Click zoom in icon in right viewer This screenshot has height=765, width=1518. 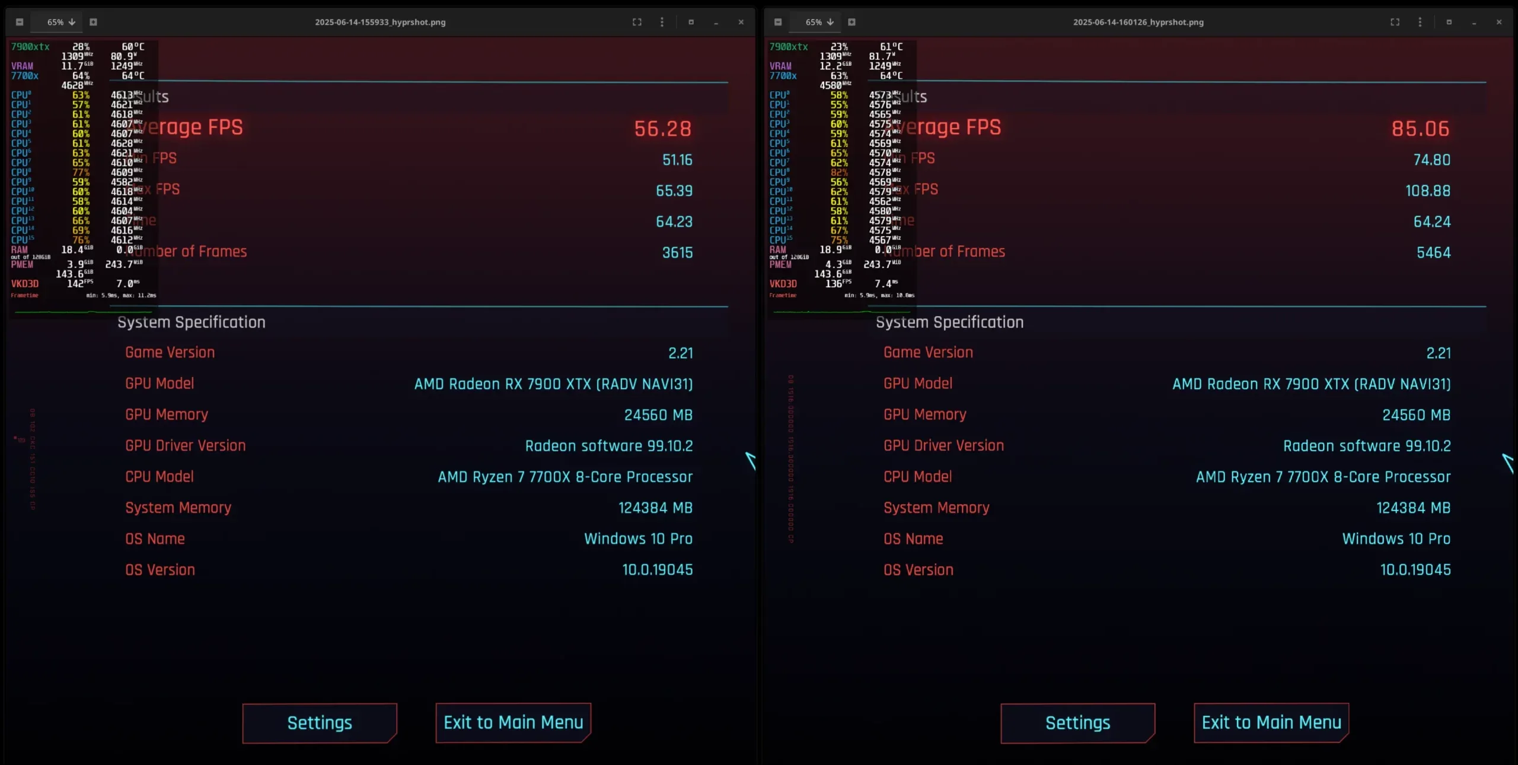point(852,22)
